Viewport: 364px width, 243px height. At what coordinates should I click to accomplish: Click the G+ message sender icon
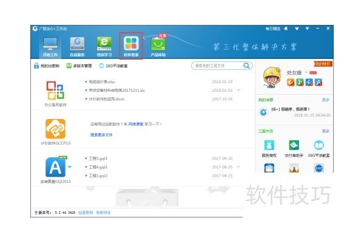[x=263, y=112]
